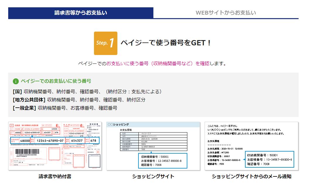Click the ペイジーで使う番号をGET！ heading
The height and width of the screenshot is (189, 310).
pyautogui.click(x=166, y=43)
